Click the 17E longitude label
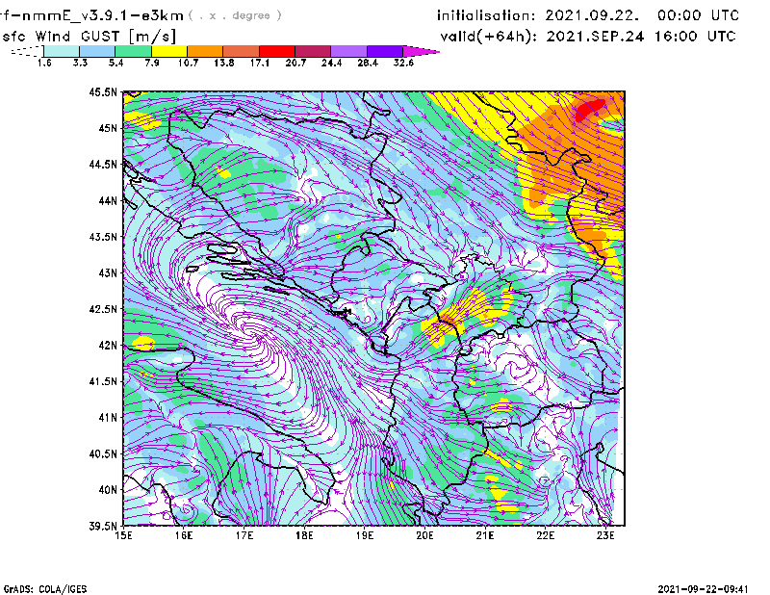Viewport: 770px width, 595px height. pos(244,535)
